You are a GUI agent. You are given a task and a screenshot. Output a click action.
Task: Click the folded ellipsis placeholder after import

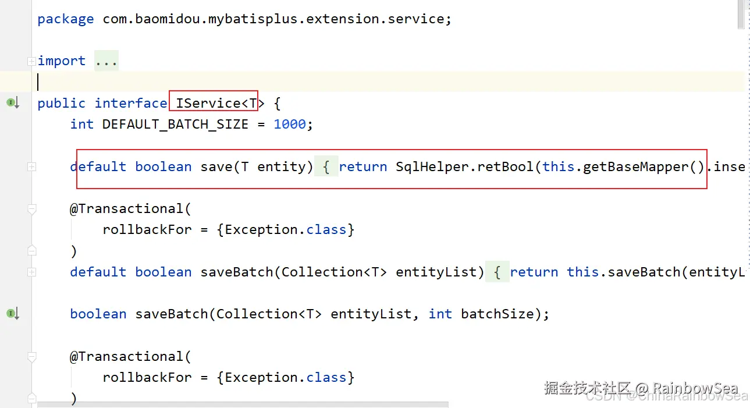click(x=106, y=61)
